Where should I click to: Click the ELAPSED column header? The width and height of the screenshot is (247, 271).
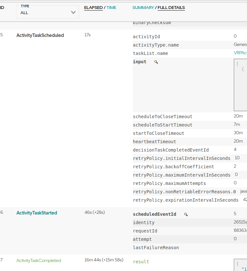click(93, 7)
